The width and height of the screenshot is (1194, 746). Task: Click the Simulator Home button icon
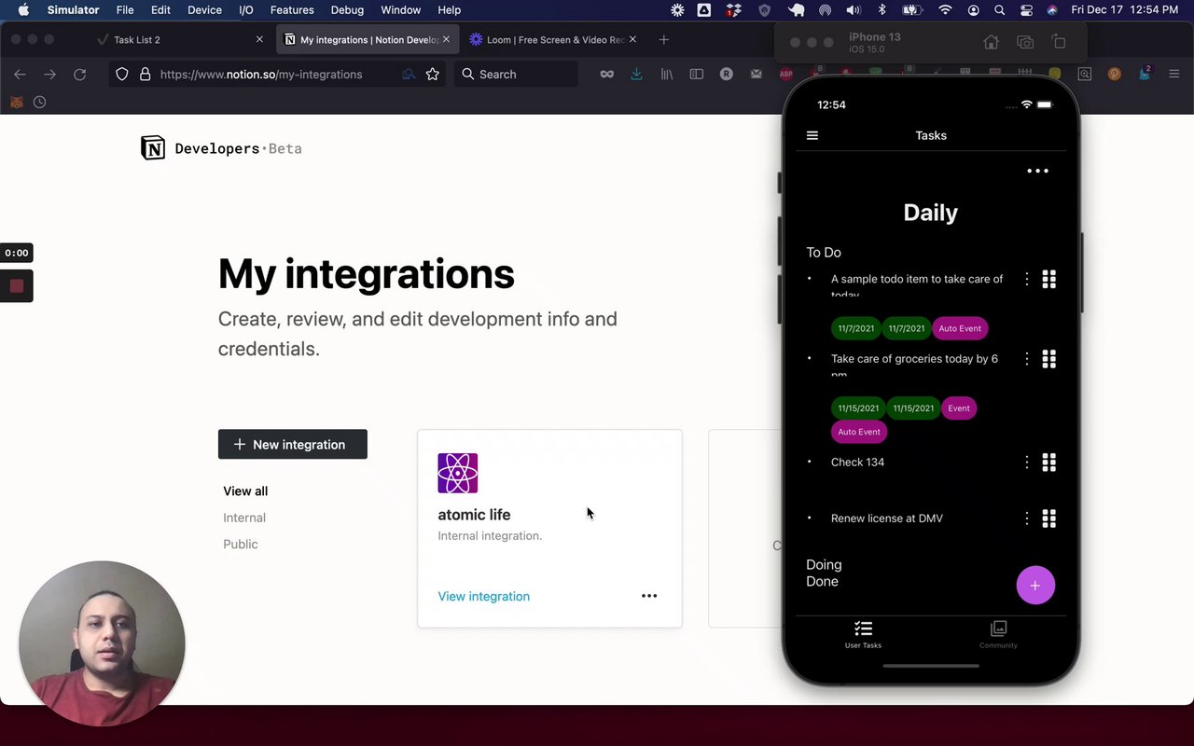992,42
